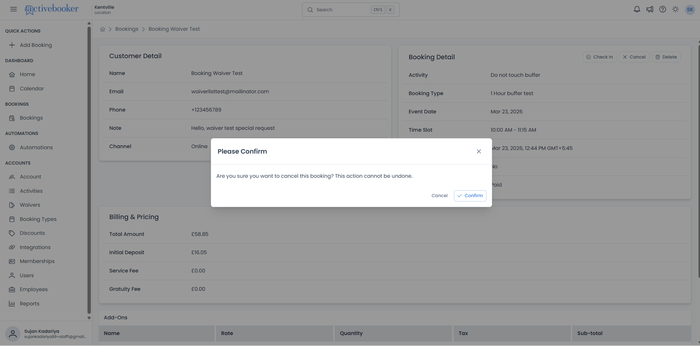Open Discounts in the sidebar
Viewport: 700px width, 346px height.
[x=32, y=233]
